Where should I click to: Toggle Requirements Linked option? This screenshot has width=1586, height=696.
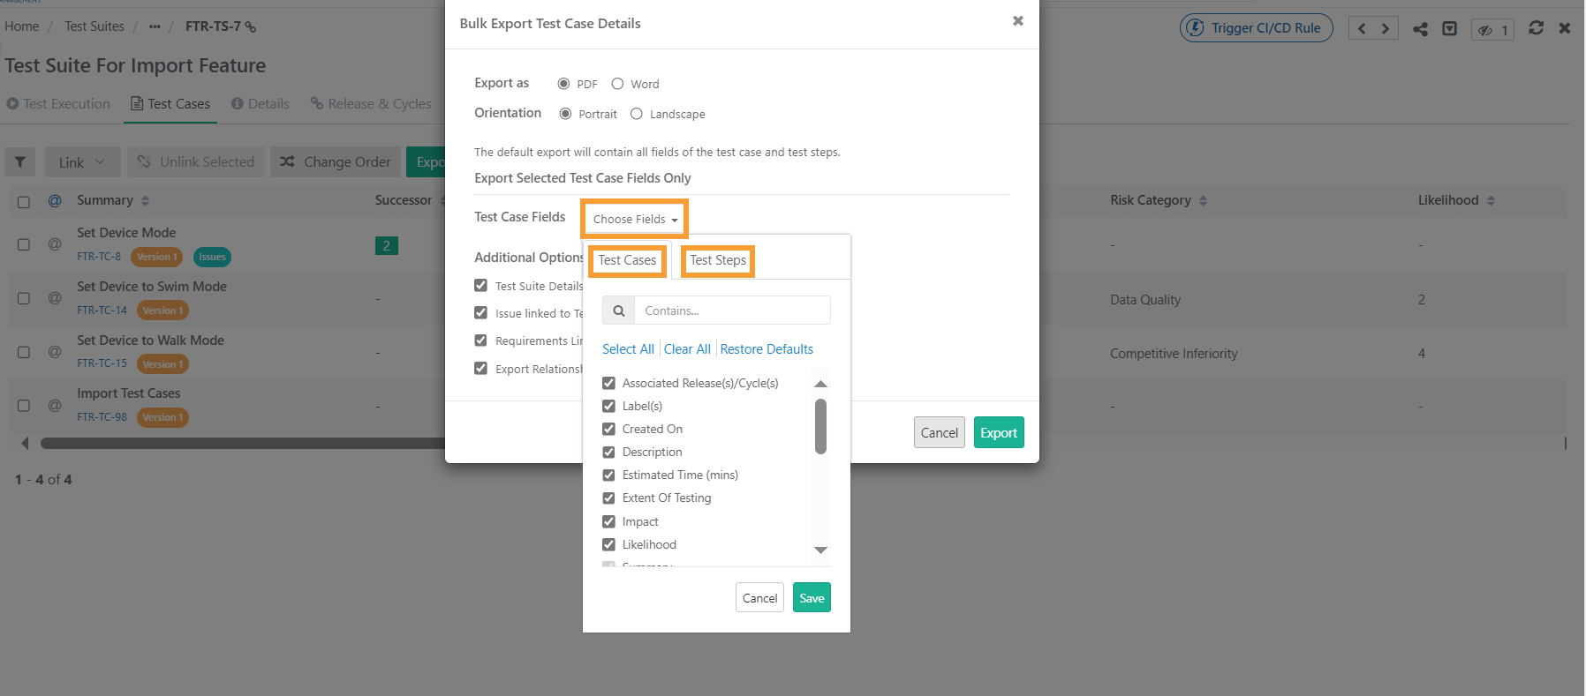click(480, 341)
